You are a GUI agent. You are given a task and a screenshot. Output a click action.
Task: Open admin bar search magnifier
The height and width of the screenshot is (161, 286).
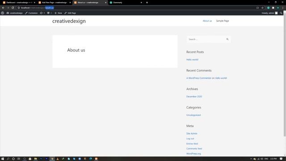click(x=281, y=13)
